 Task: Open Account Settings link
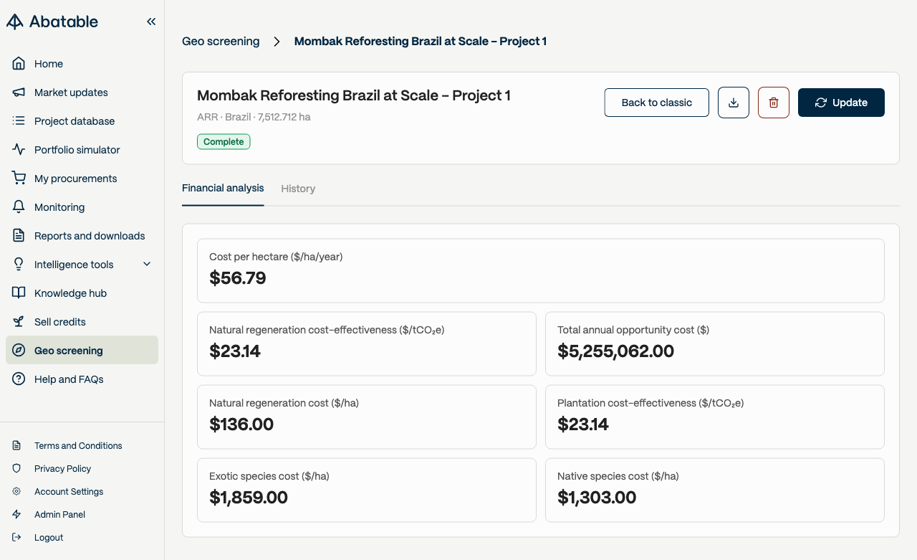click(x=69, y=492)
